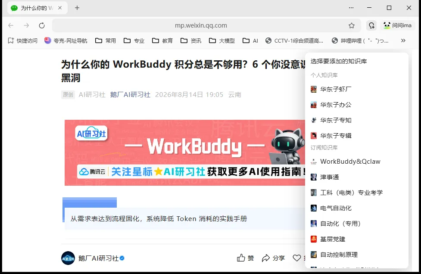Choose the 自动化（专用） knowledge base
Screen dimensions: 421x274
(x=356, y=224)
